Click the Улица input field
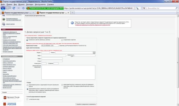The height and width of the screenshot is (106, 179). (x=52, y=61)
